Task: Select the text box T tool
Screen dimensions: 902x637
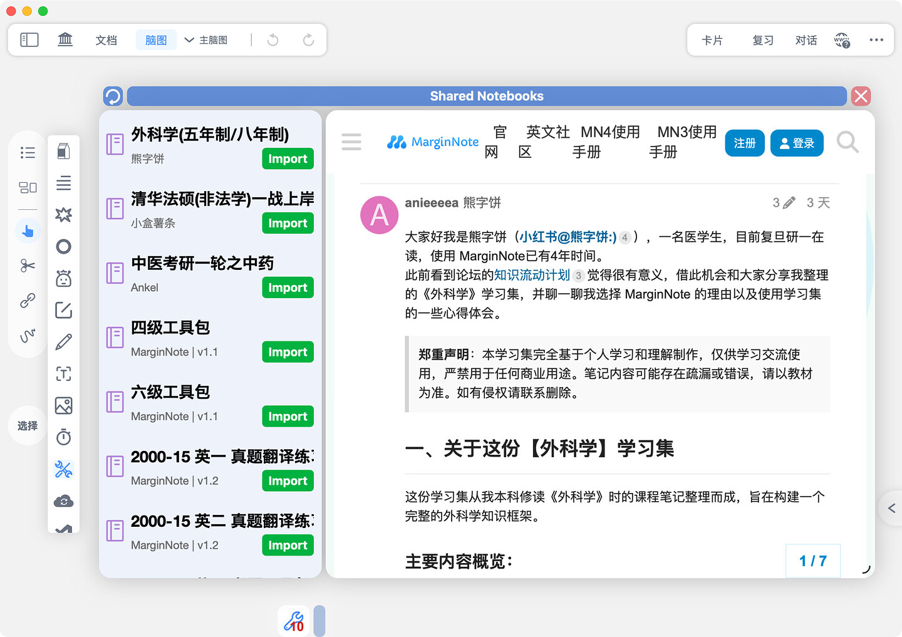Action: 64,374
